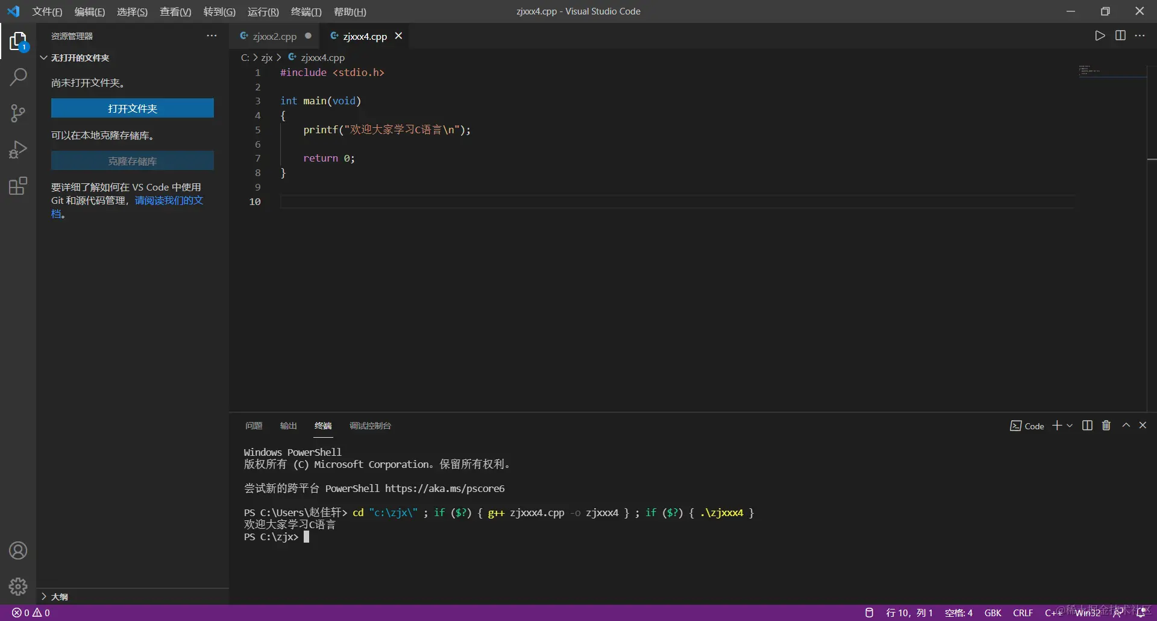Switch to the 调试控制台 panel tab
Image resolution: width=1157 pixels, height=621 pixels.
(x=370, y=426)
